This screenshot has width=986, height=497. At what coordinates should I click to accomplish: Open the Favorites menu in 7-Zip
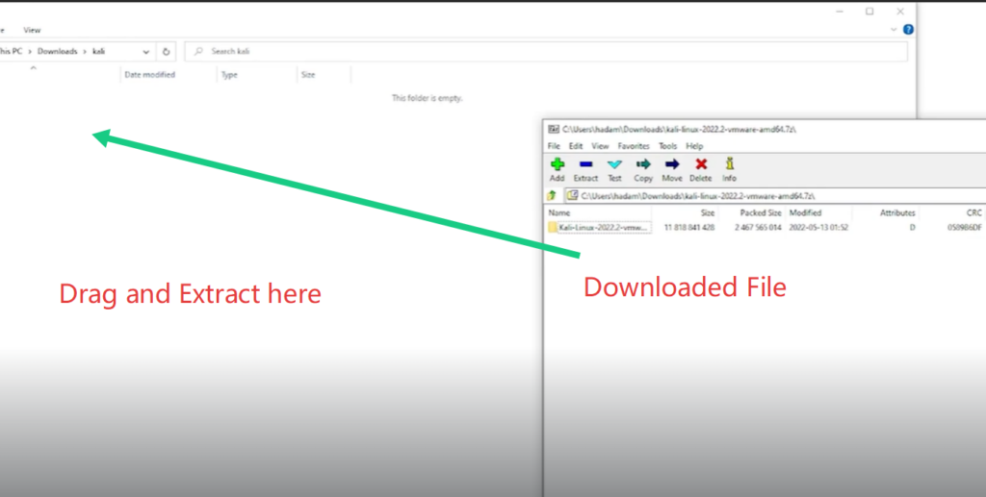(634, 146)
